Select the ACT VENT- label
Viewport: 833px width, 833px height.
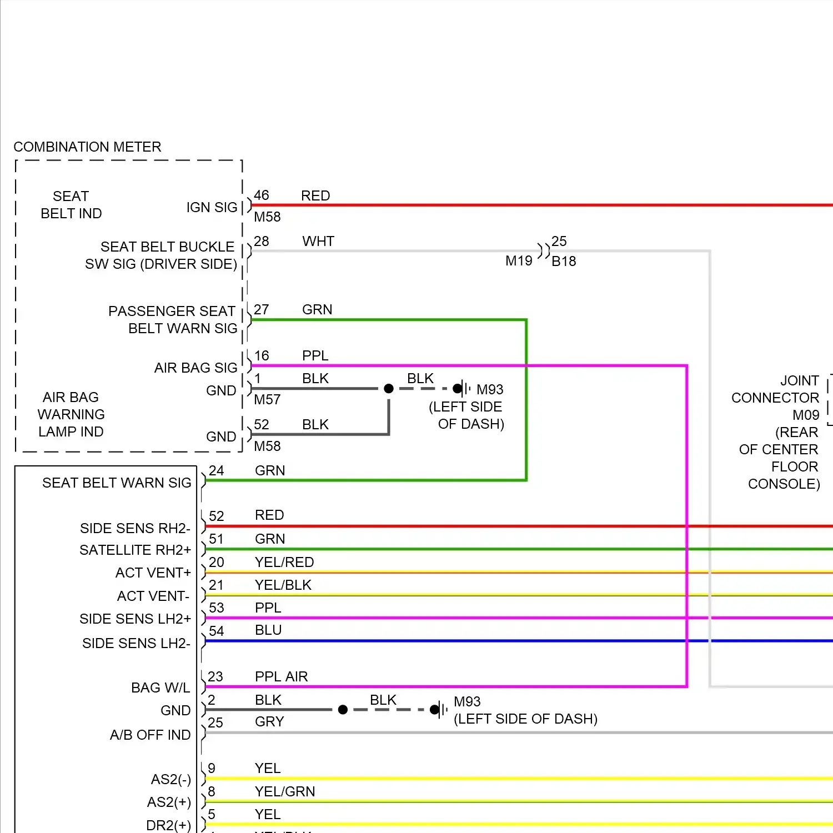coord(153,596)
